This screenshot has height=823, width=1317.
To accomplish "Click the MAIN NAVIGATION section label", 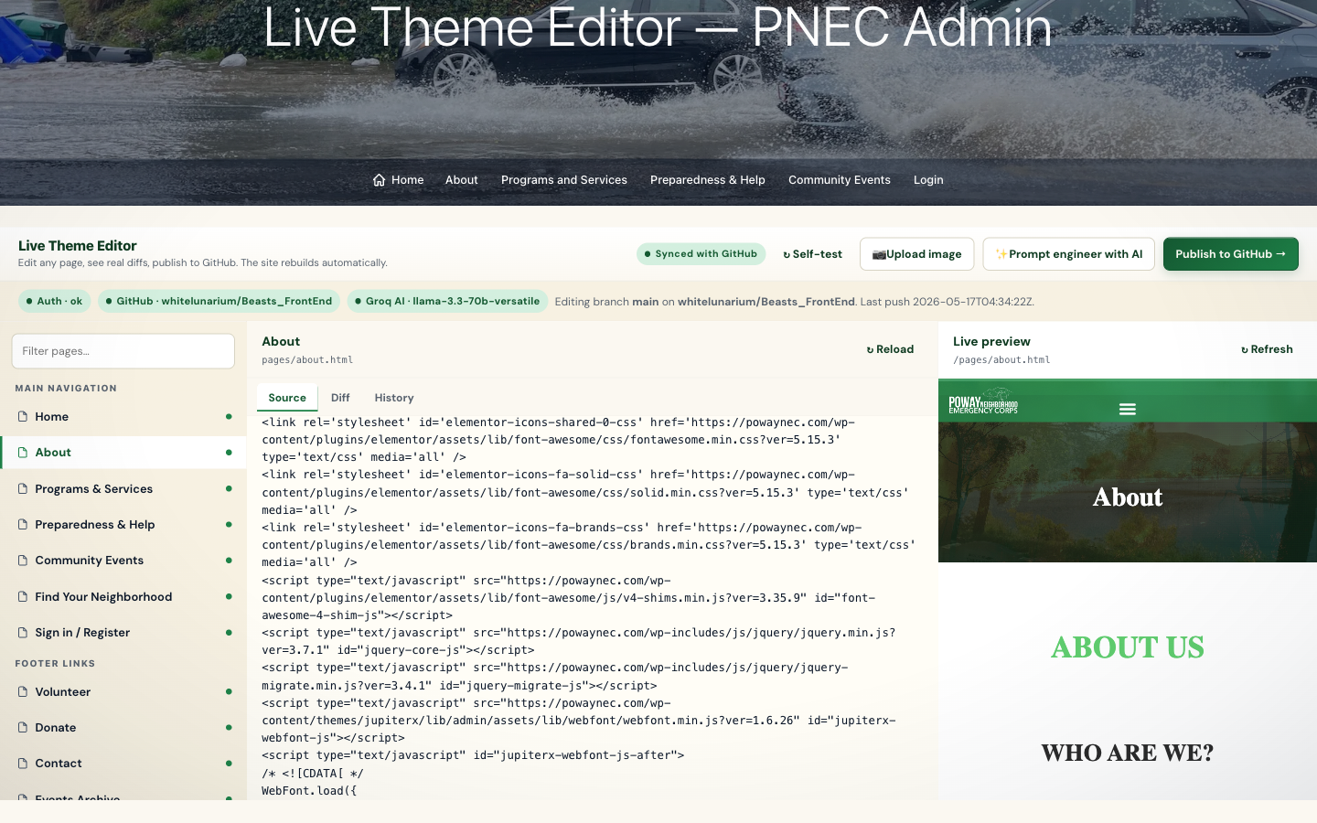I will coord(66,389).
